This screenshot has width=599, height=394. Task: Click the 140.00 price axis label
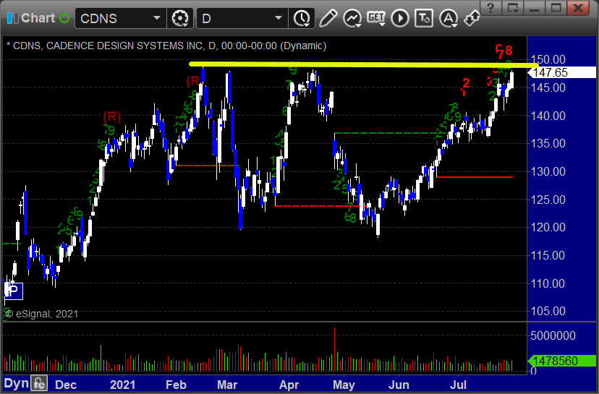(548, 116)
